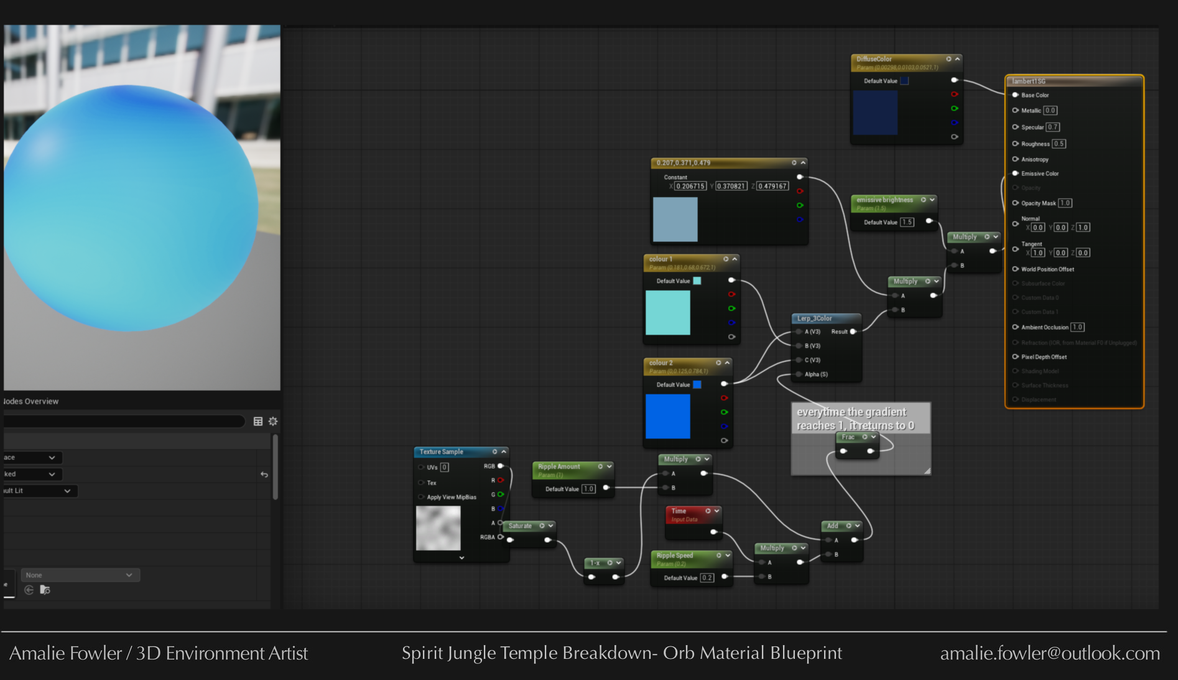Click the browse-to-asset folder icon below None dropdown
This screenshot has height=680, width=1178.
coord(45,590)
